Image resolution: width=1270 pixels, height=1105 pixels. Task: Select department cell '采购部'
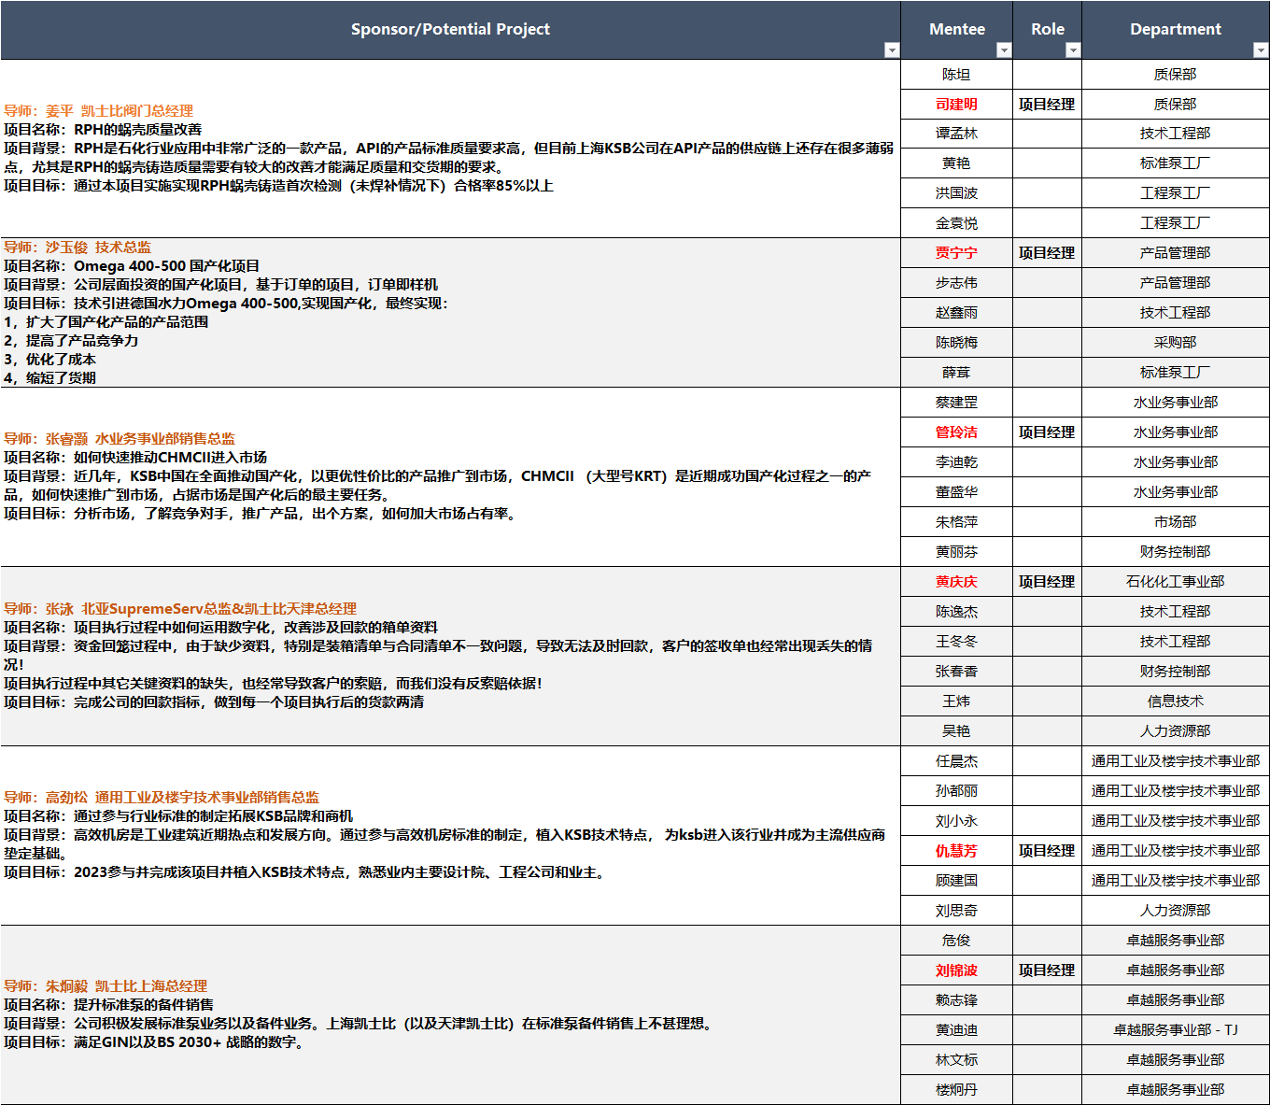click(1176, 343)
